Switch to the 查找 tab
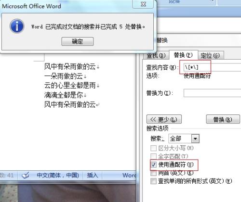 click(156, 55)
